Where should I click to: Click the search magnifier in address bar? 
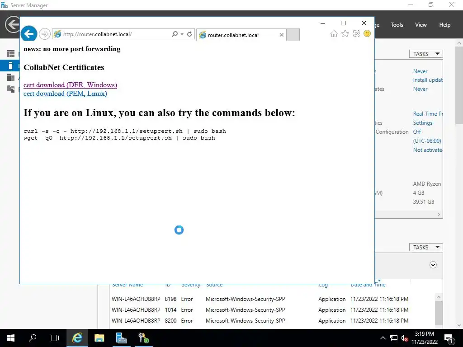(175, 34)
